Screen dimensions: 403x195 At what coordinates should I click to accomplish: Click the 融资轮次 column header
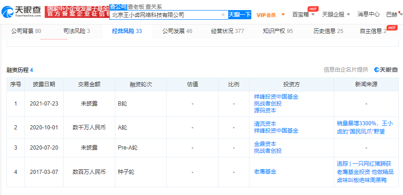tap(141, 84)
